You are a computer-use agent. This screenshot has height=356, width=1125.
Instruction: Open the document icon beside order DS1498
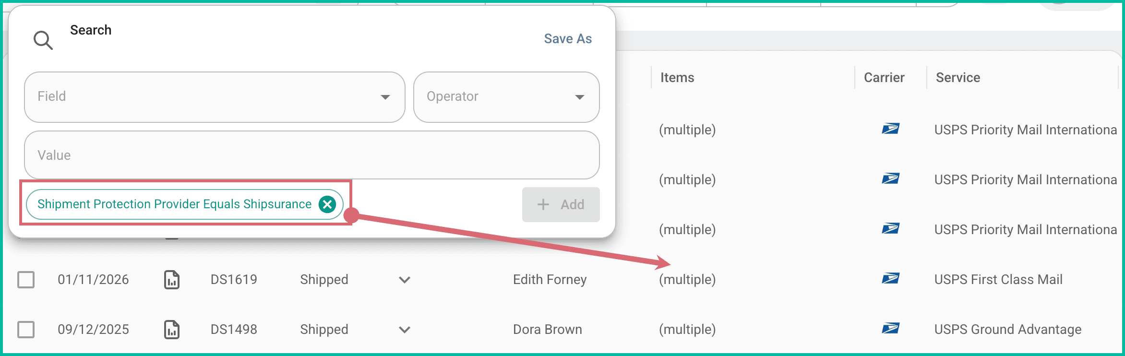point(173,330)
